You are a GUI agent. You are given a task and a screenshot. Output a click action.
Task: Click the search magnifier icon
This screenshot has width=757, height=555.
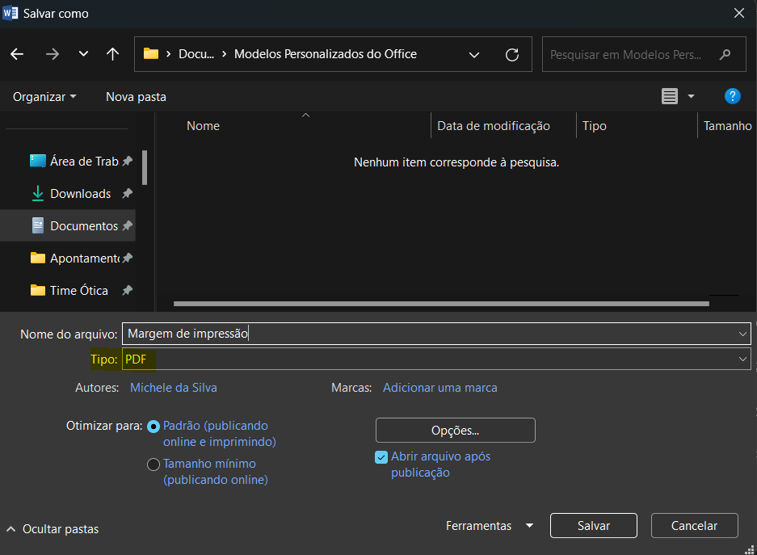[x=725, y=55]
